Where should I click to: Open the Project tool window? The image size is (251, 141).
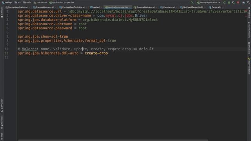[2, 12]
